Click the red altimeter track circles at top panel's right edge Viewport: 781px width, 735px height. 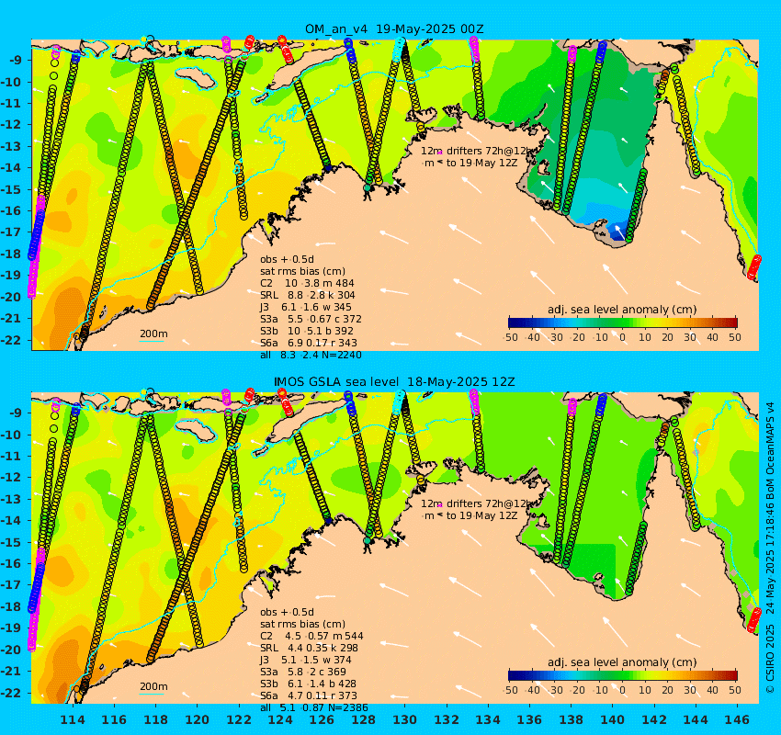[x=754, y=267]
